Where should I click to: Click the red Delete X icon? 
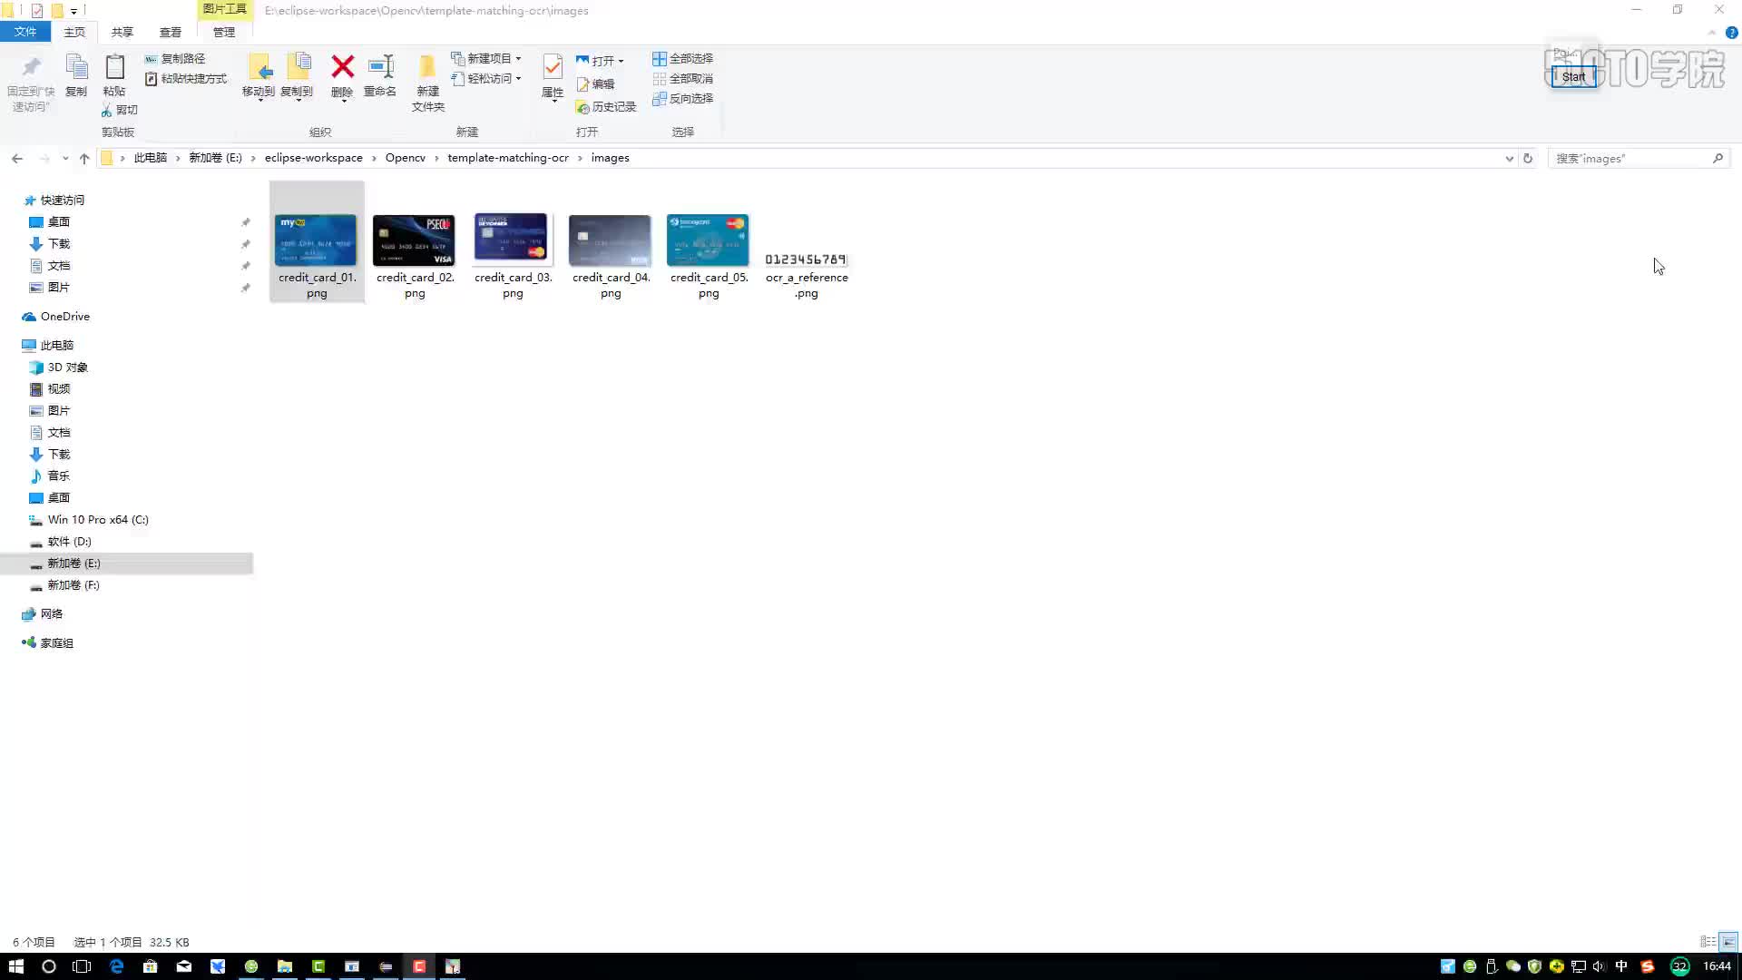(x=342, y=66)
